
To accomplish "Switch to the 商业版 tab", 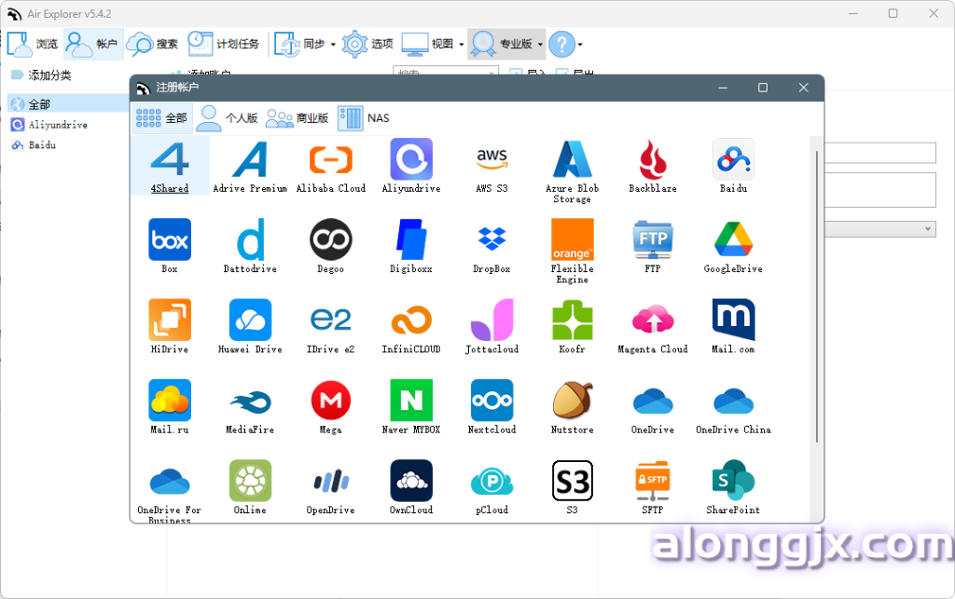I will pos(298,118).
